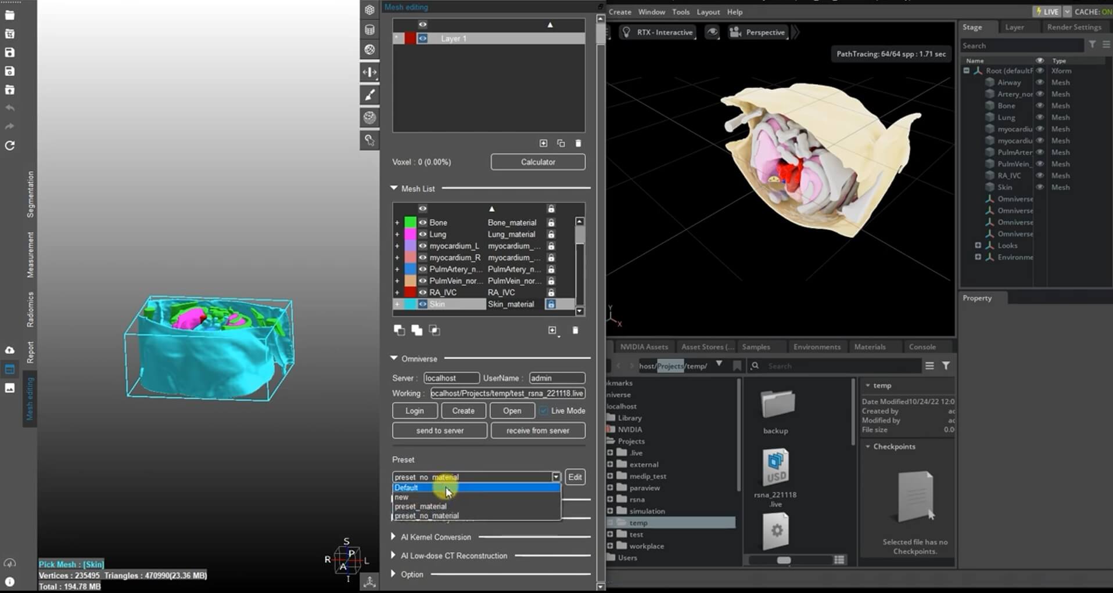Enable the Live Mode checkbox
The image size is (1113, 593).
pyautogui.click(x=543, y=411)
